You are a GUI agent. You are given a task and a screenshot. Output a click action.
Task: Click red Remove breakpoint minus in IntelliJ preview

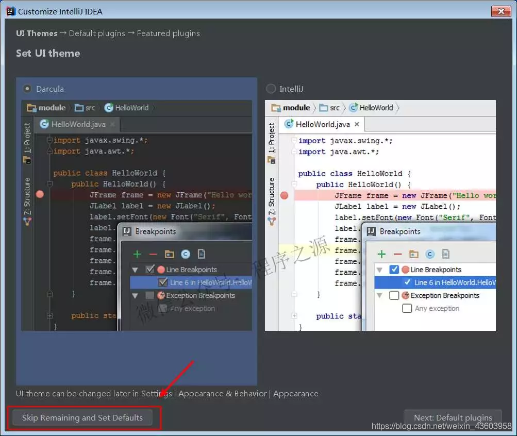pos(397,254)
